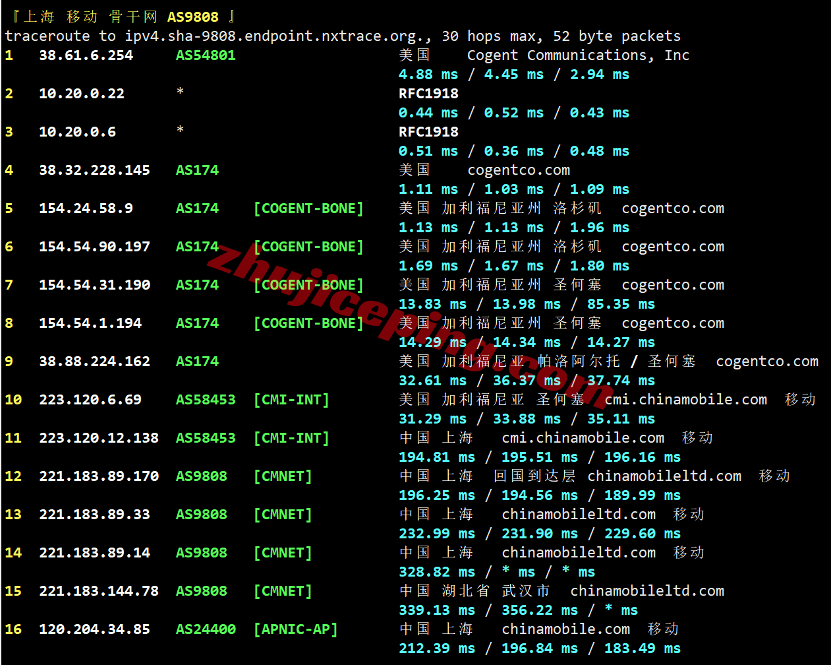Click cmi.chinamobile.com in the 223.120.12.138 row
The image size is (831, 665).
pos(583,438)
